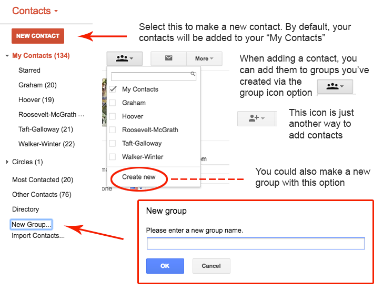Focus the new group name field
383x290 pixels.
point(255,243)
